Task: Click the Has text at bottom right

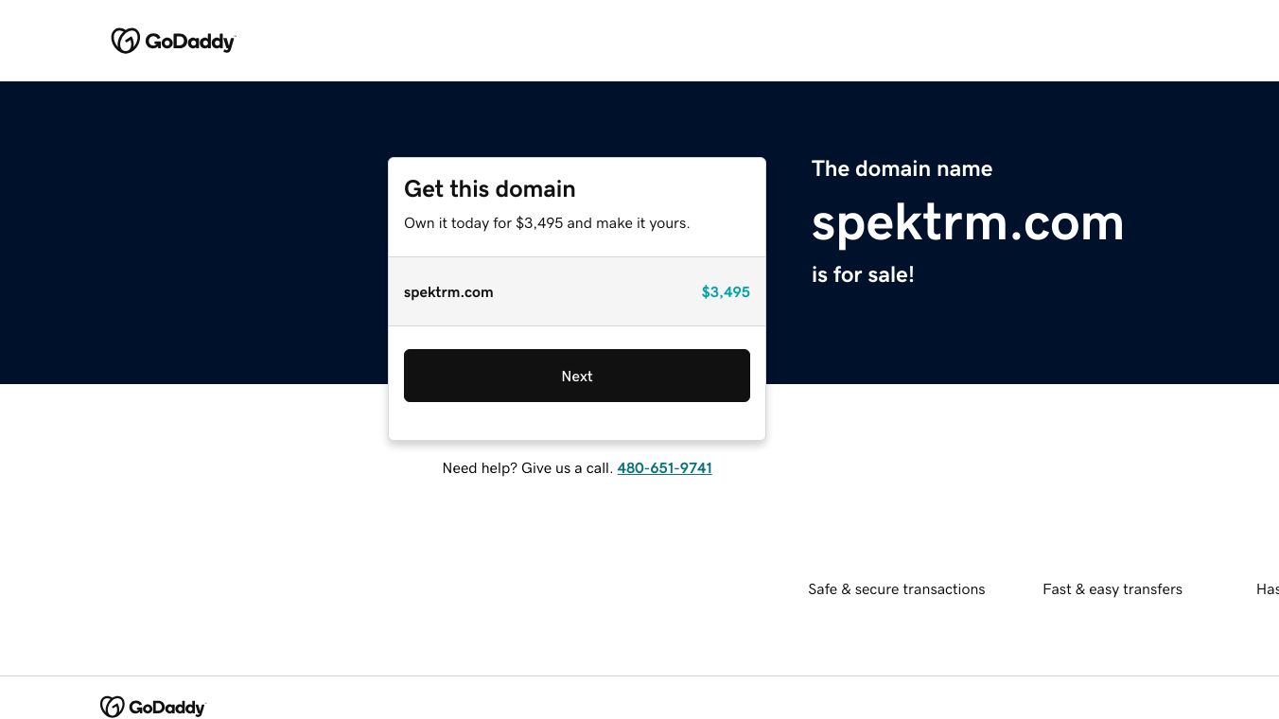Action: point(1268,589)
